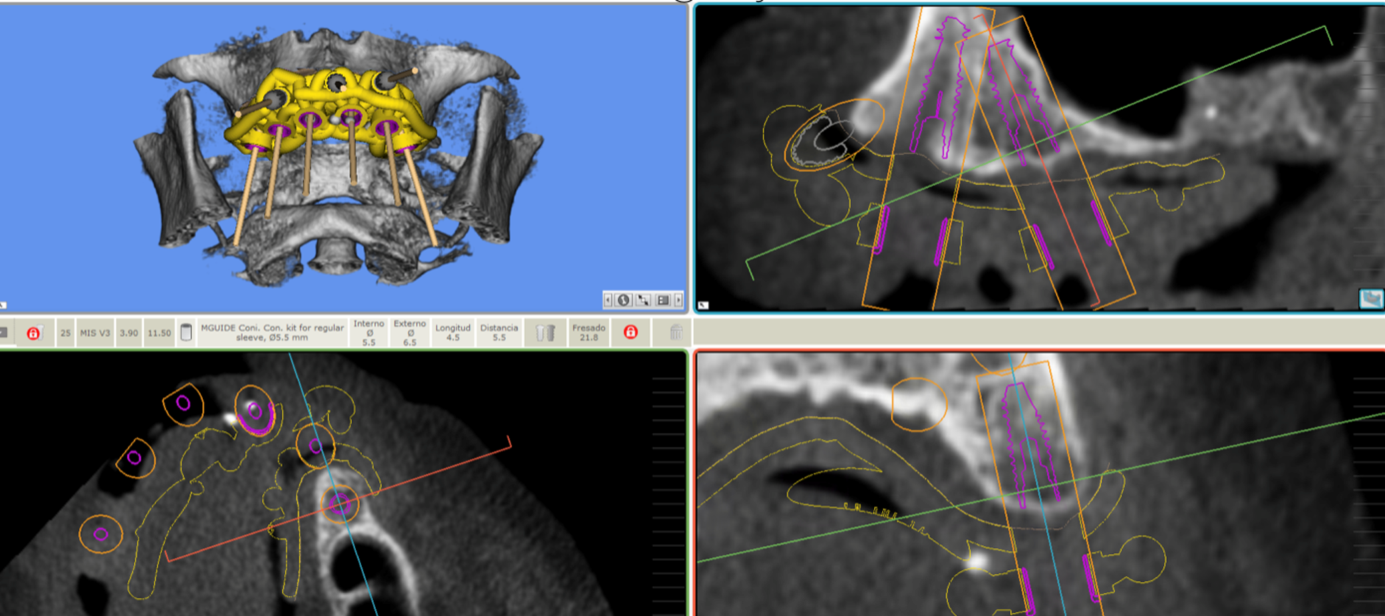Toggle the red implant lock at toolbar start
The image size is (1385, 616).
[x=33, y=333]
